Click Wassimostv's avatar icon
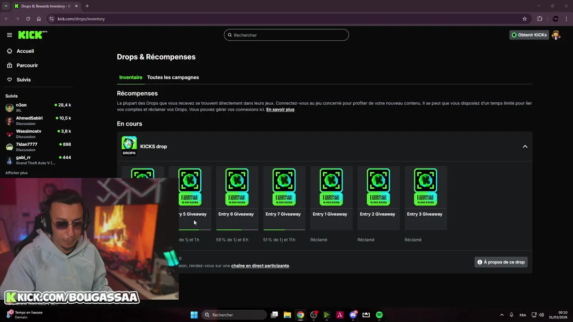 tap(9, 134)
